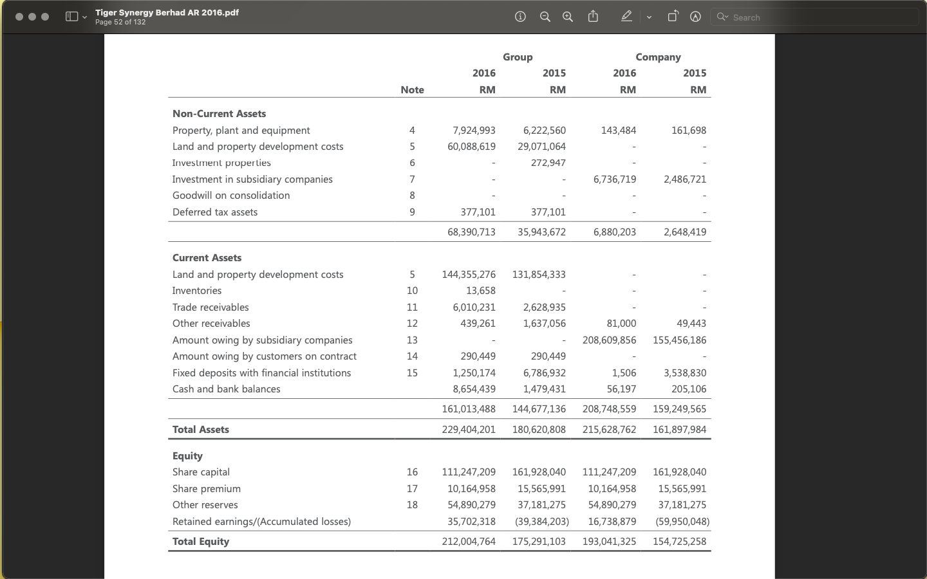This screenshot has height=579, width=927.
Task: Select 'Property, plant and equipment' row label
Action: tap(241, 131)
